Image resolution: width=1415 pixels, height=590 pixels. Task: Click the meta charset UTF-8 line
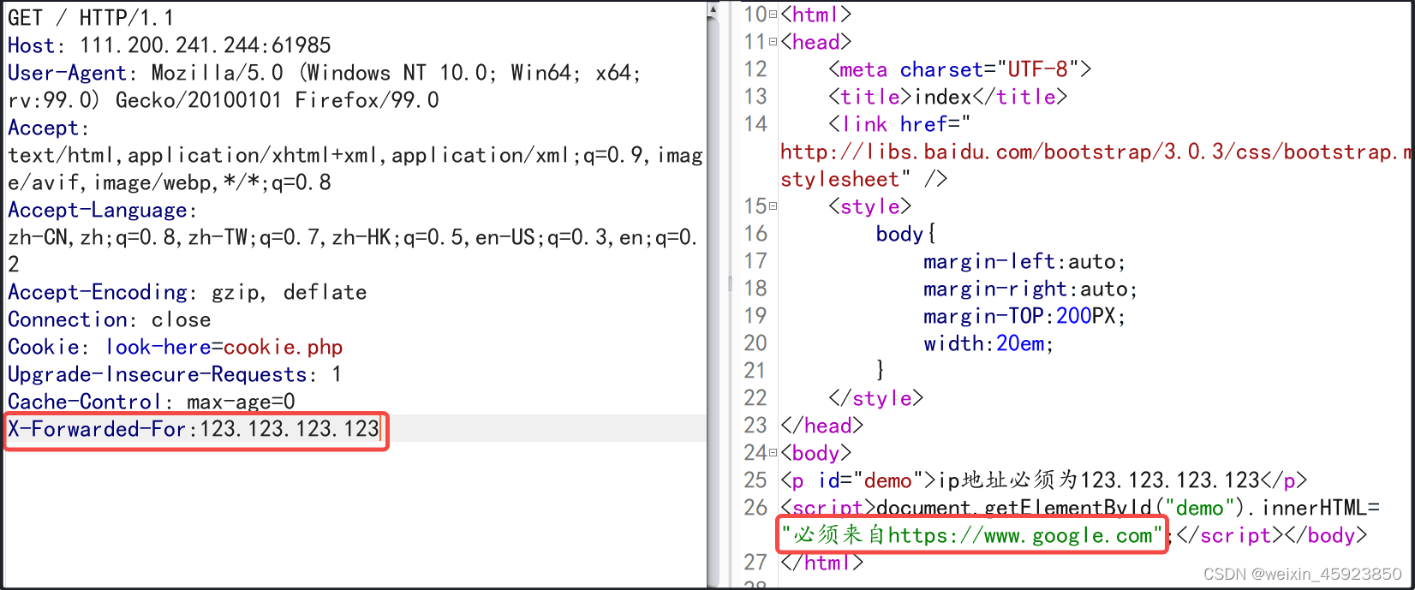[960, 69]
